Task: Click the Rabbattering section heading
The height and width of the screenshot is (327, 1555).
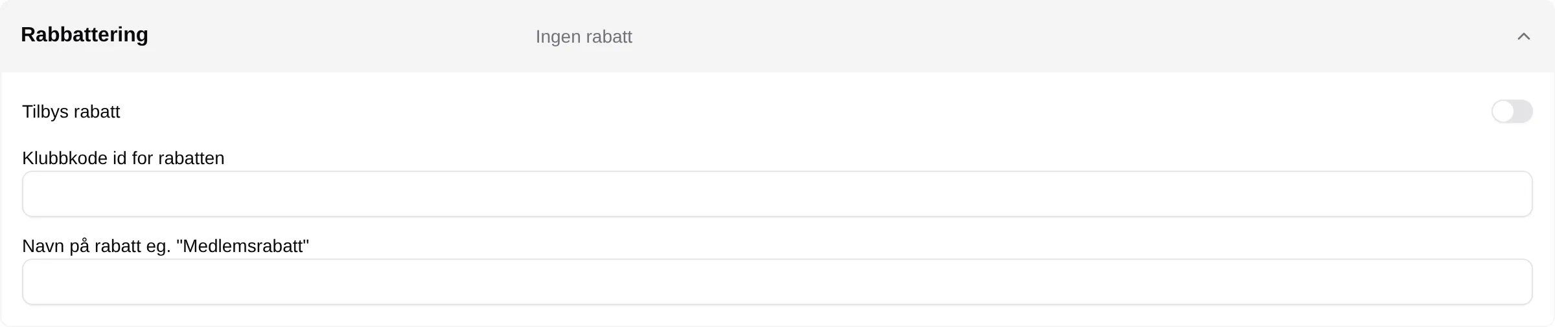Action: [84, 34]
